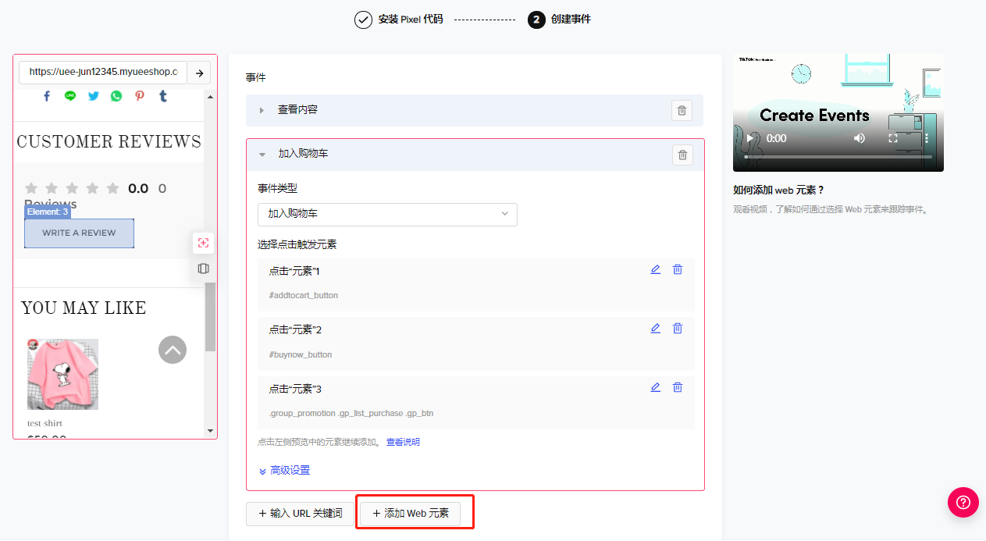Click 添加 Web 元素 button

tap(410, 514)
